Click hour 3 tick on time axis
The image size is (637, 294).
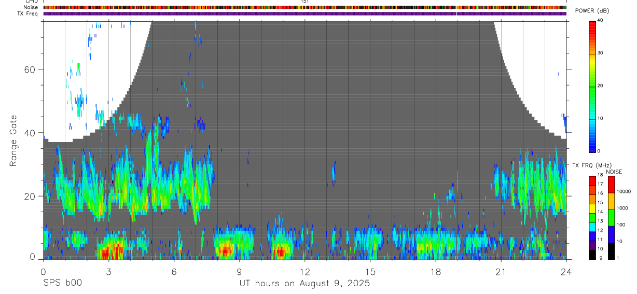tap(108, 272)
